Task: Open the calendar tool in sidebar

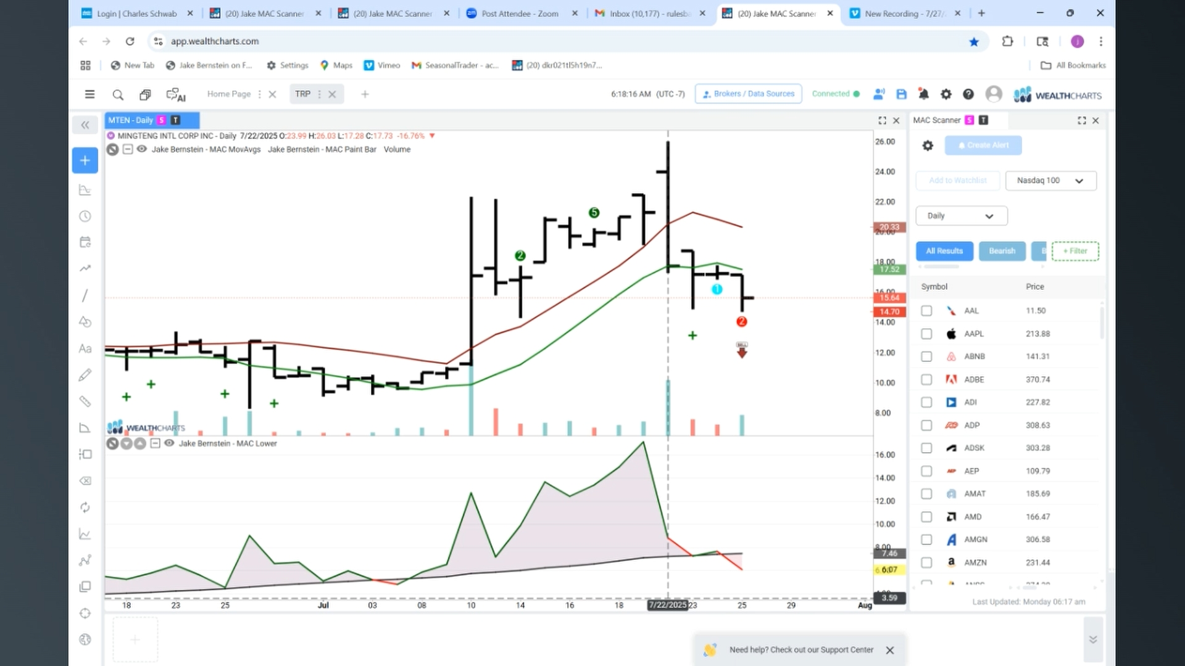Action: [85, 242]
